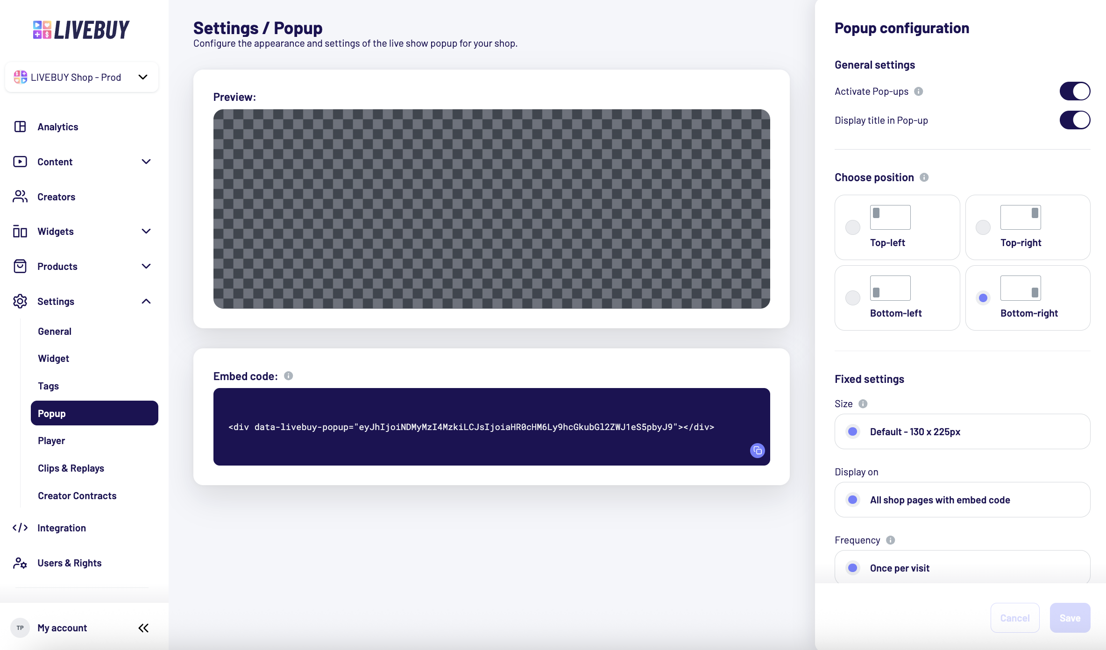Select the Top-right radio button
The image size is (1106, 650).
click(983, 227)
